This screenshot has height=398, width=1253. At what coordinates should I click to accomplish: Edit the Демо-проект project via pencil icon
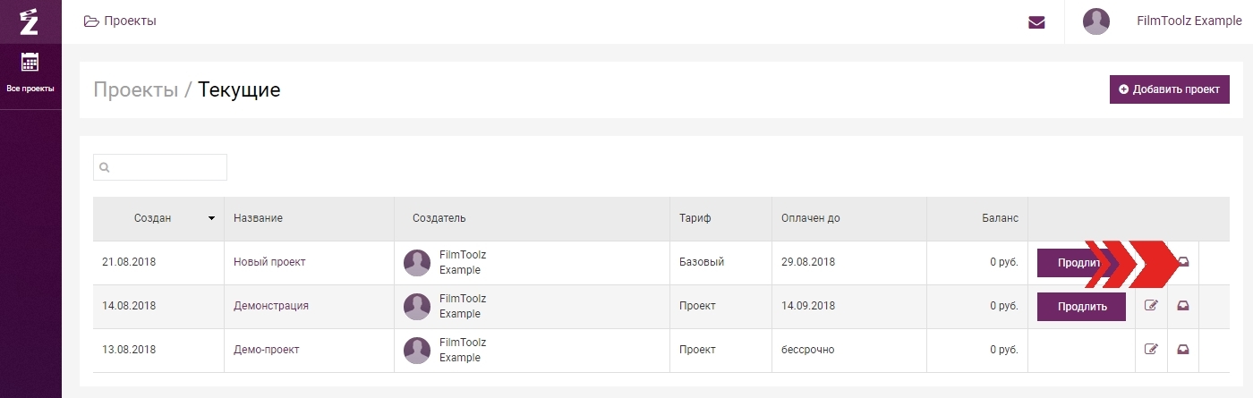tap(1151, 350)
